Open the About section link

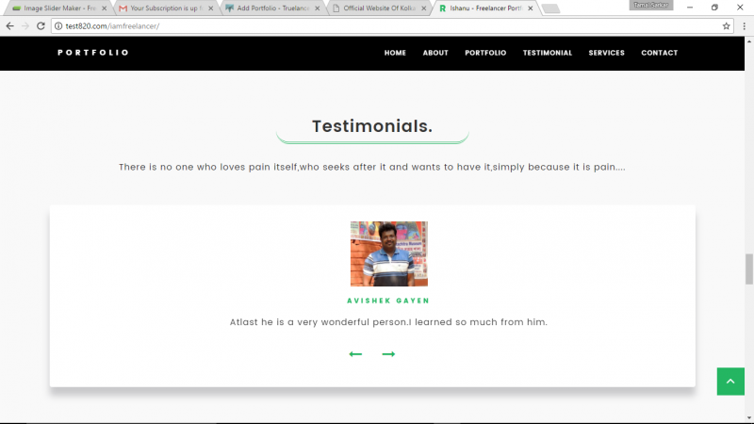[x=435, y=53]
